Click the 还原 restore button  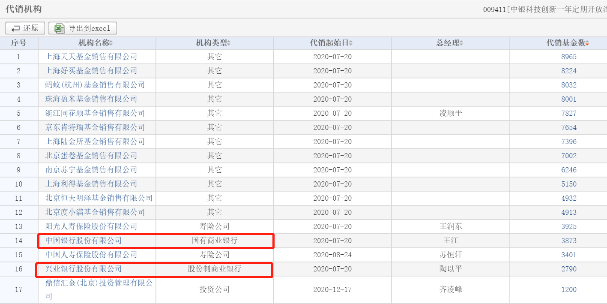(25, 28)
